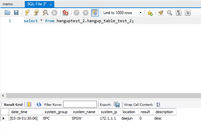Screen dimensions: 201x130
Task: Toggle result grid columns view icon
Action: coord(29,104)
